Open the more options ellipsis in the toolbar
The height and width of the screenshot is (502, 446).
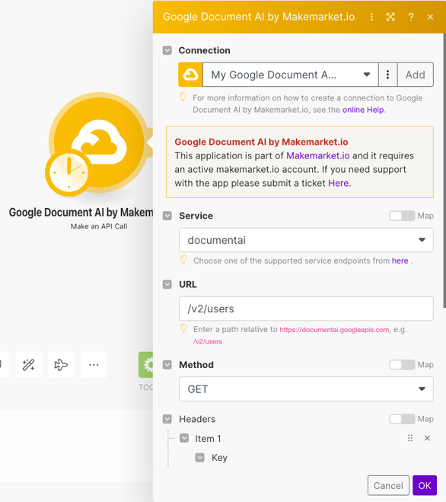coord(94,365)
